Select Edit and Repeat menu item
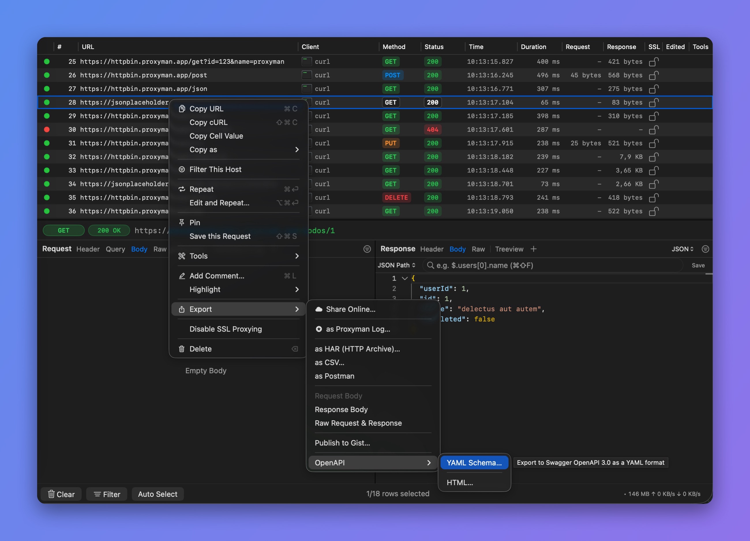The width and height of the screenshot is (750, 541). [239, 203]
